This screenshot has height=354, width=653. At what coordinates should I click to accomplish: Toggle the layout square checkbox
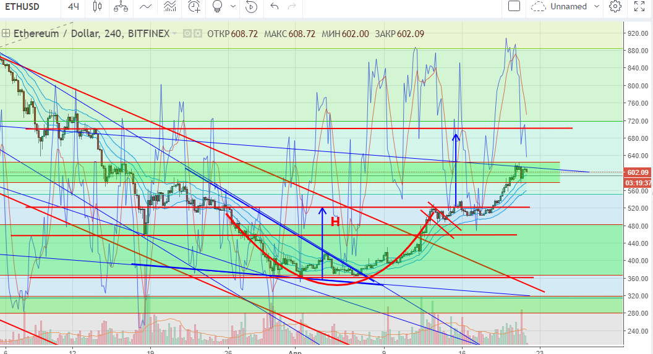pyautogui.click(x=514, y=6)
